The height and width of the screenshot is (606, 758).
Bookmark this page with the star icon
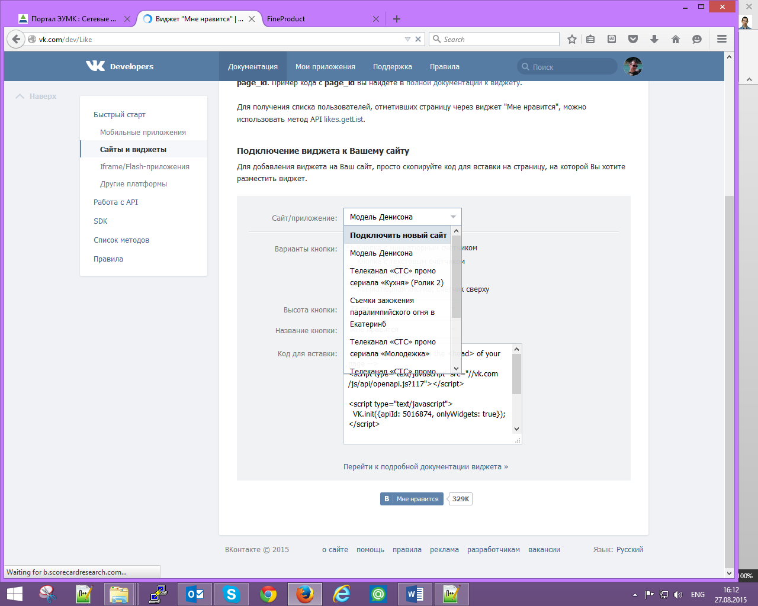point(571,39)
